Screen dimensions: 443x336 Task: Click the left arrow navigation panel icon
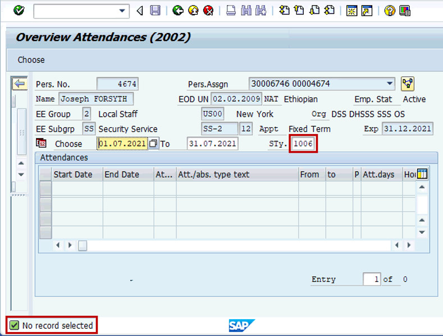pyautogui.click(x=20, y=84)
